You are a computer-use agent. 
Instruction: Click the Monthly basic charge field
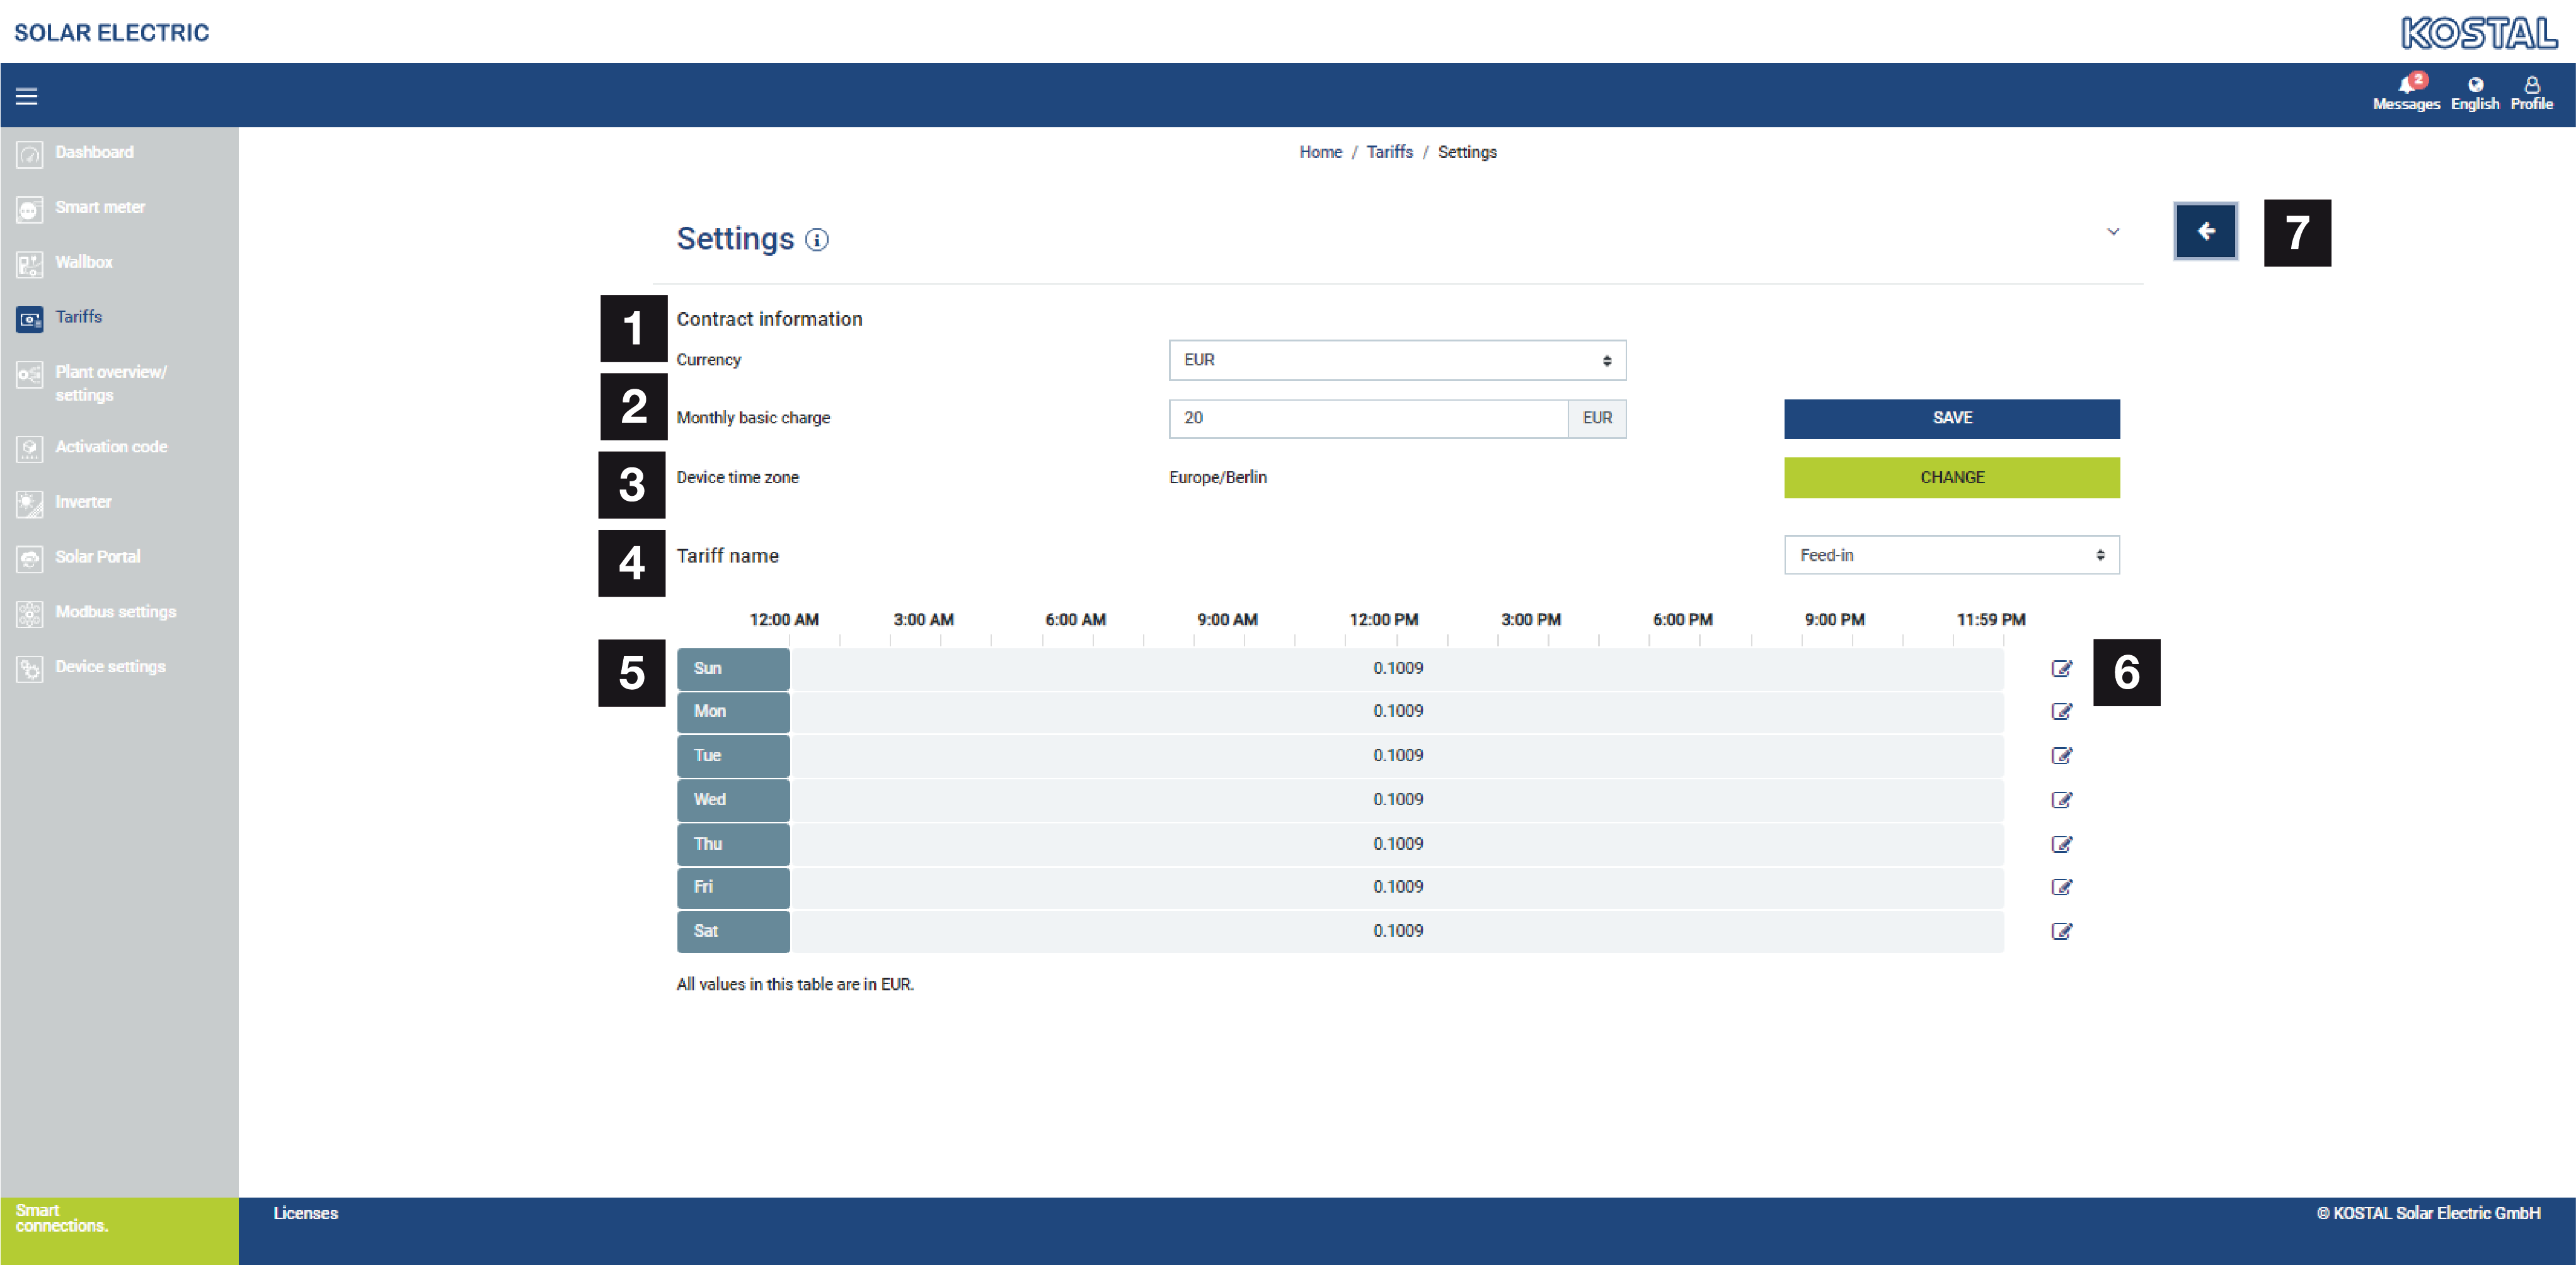(x=1367, y=418)
